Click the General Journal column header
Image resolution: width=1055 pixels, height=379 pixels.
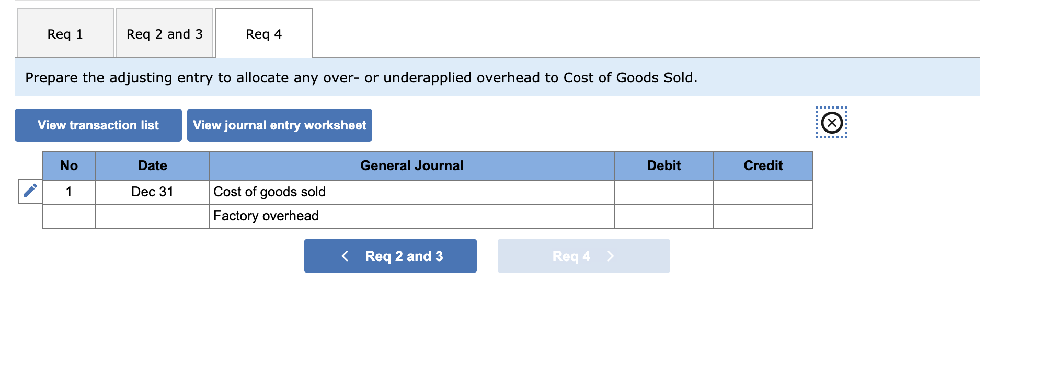coord(411,165)
